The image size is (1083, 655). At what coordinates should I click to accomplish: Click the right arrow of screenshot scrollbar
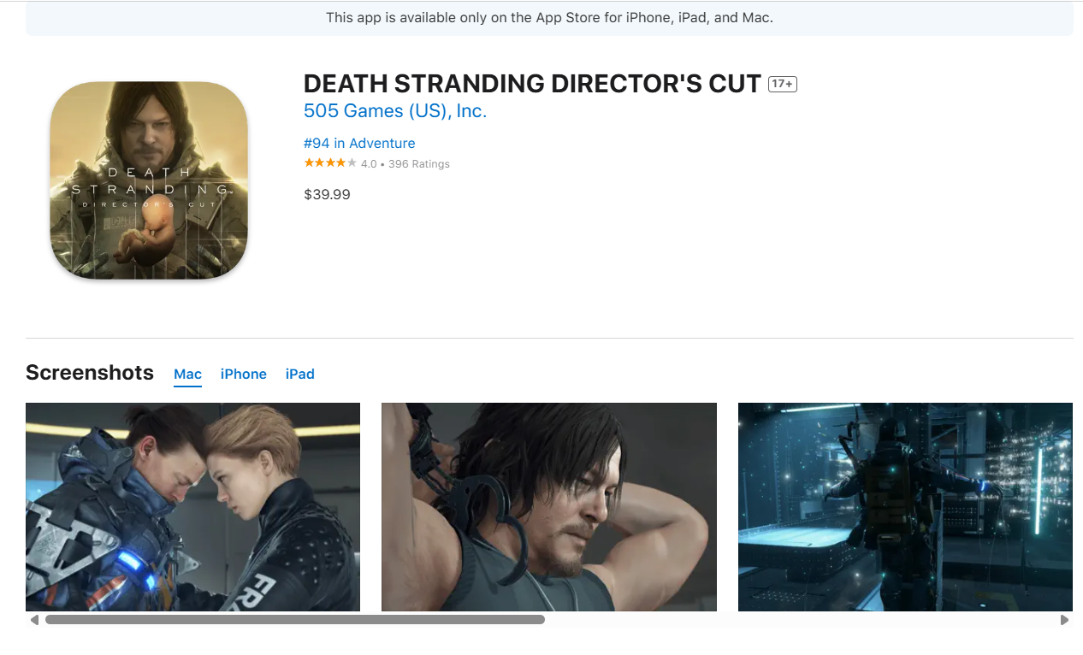click(1064, 620)
